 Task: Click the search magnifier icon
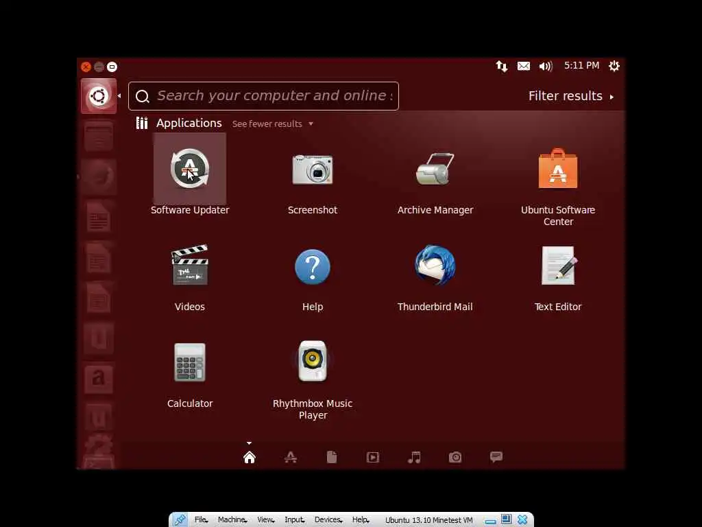(x=143, y=96)
